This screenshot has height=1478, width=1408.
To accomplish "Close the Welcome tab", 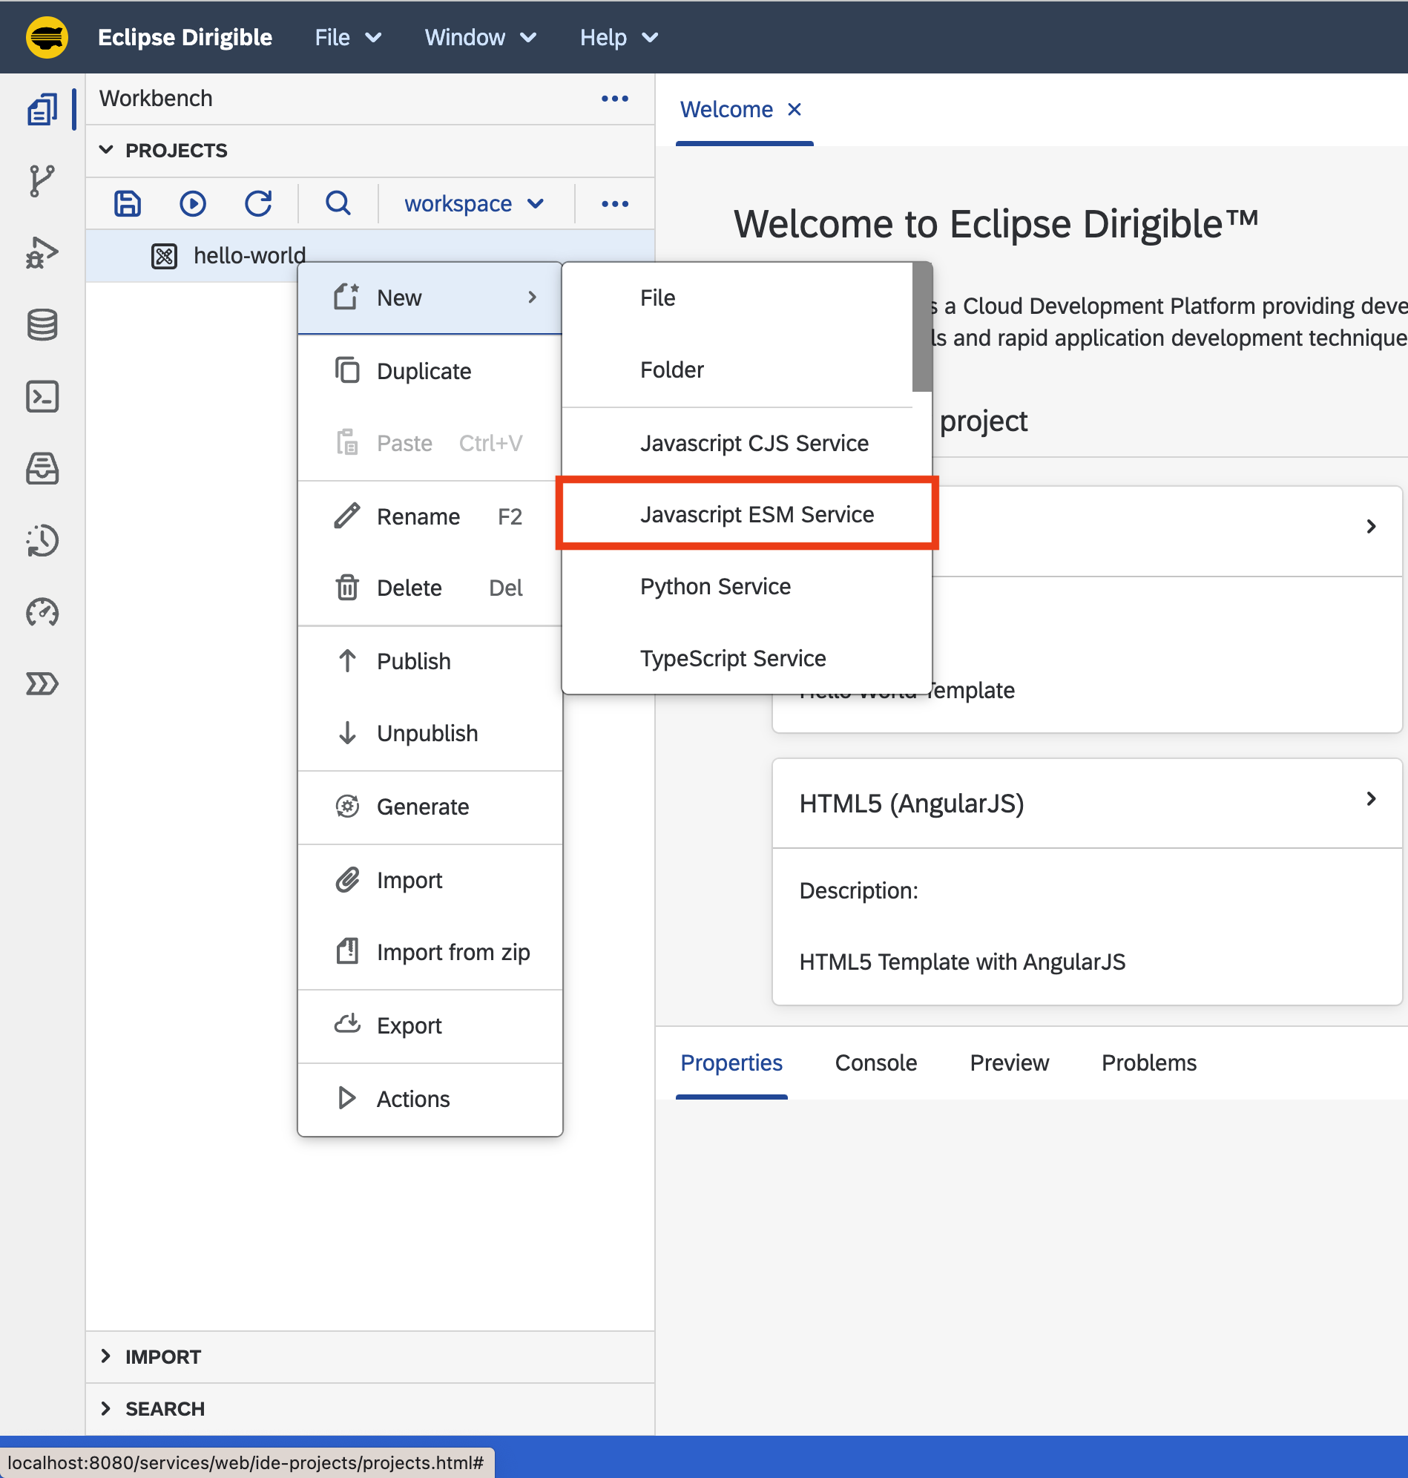I will (794, 110).
